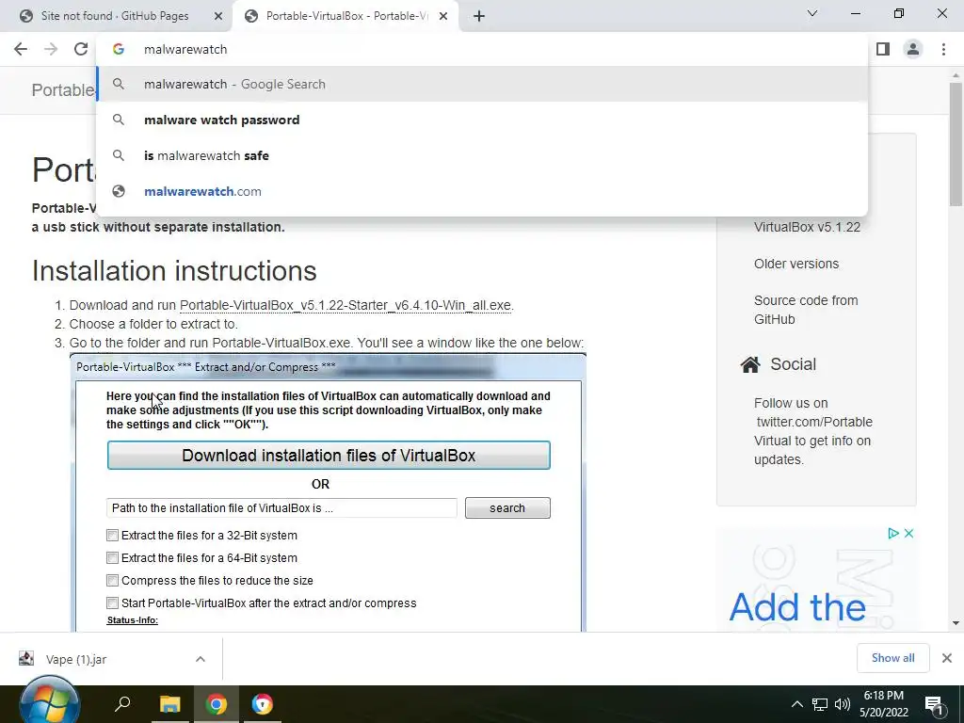Close the Portable-VirtualBox tab
The image size is (964, 723).
coord(443,16)
